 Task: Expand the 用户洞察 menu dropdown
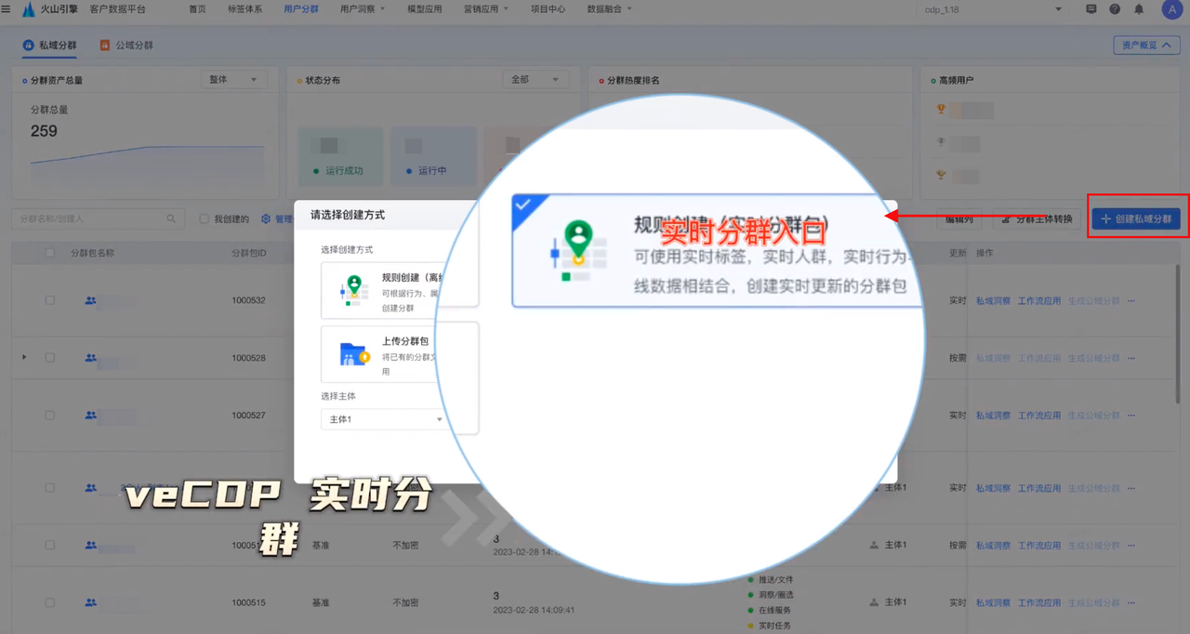point(364,9)
